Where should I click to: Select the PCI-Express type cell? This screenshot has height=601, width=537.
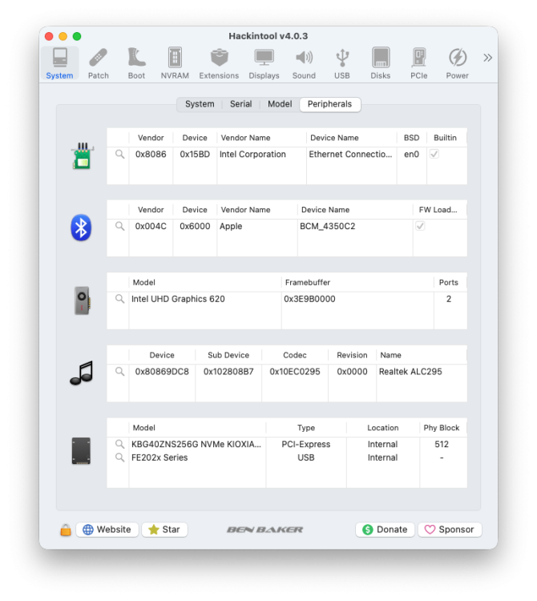click(306, 444)
